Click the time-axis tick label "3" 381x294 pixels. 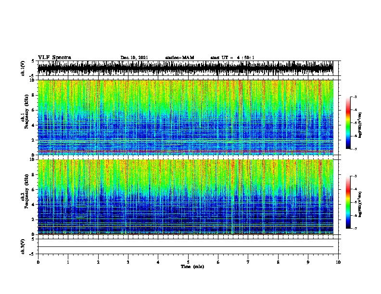pos(128,262)
